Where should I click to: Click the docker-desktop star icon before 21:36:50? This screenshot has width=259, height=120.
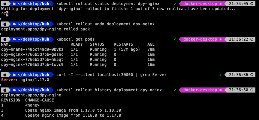pyautogui.click(x=220, y=90)
